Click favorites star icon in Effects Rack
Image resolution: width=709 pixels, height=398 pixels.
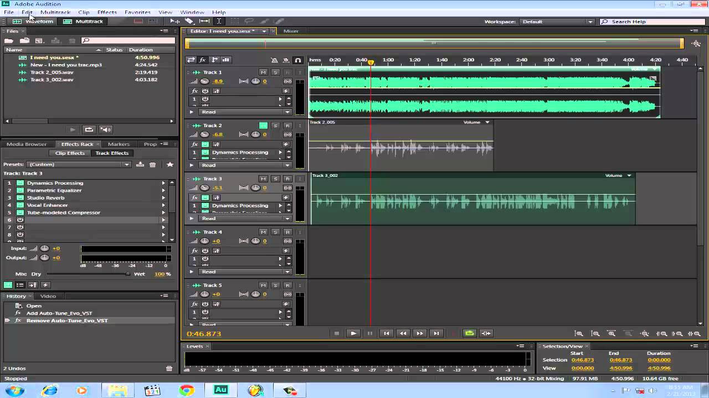tap(170, 164)
